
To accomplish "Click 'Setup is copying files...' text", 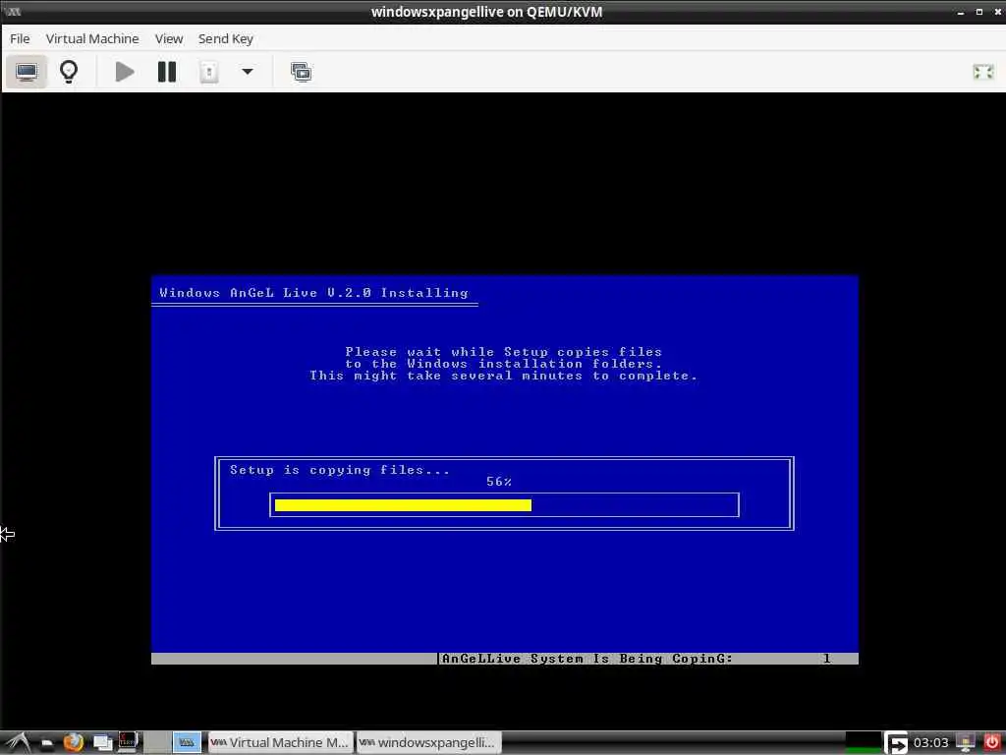I will pyautogui.click(x=340, y=470).
